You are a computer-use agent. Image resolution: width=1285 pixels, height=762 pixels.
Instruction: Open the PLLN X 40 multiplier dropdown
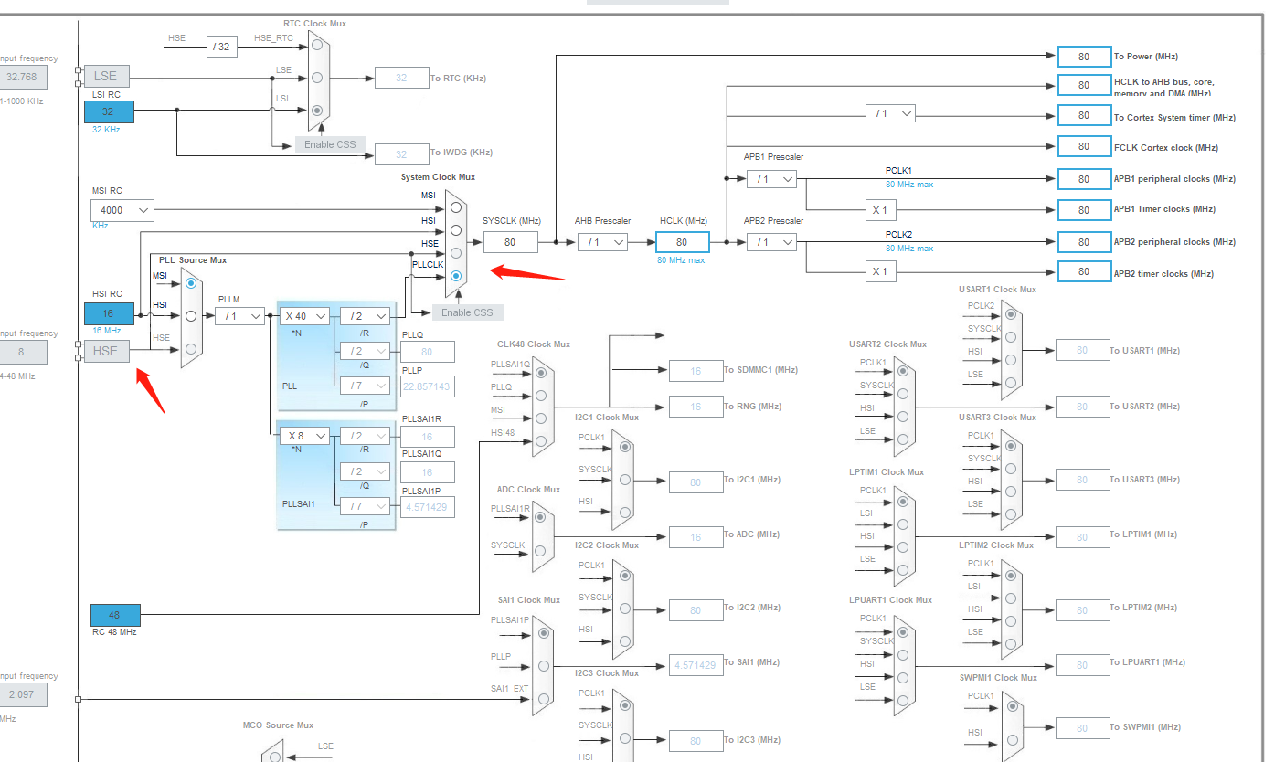coord(304,315)
